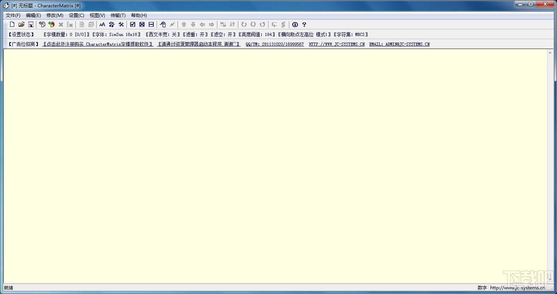Click the 字符集: MBCS status text

[x=351, y=34]
